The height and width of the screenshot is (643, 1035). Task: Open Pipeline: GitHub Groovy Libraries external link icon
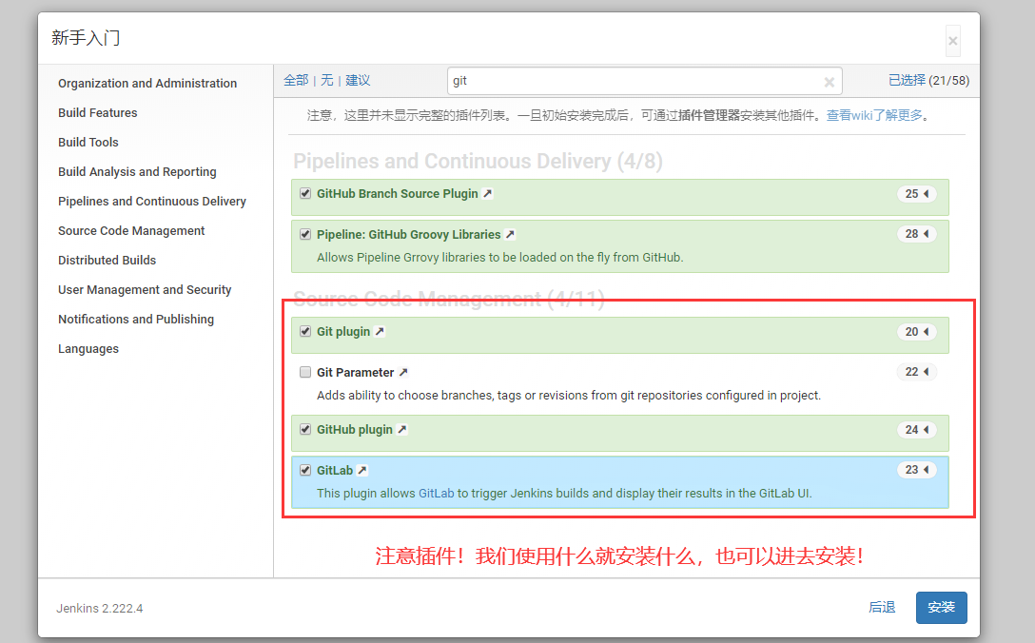click(x=510, y=234)
